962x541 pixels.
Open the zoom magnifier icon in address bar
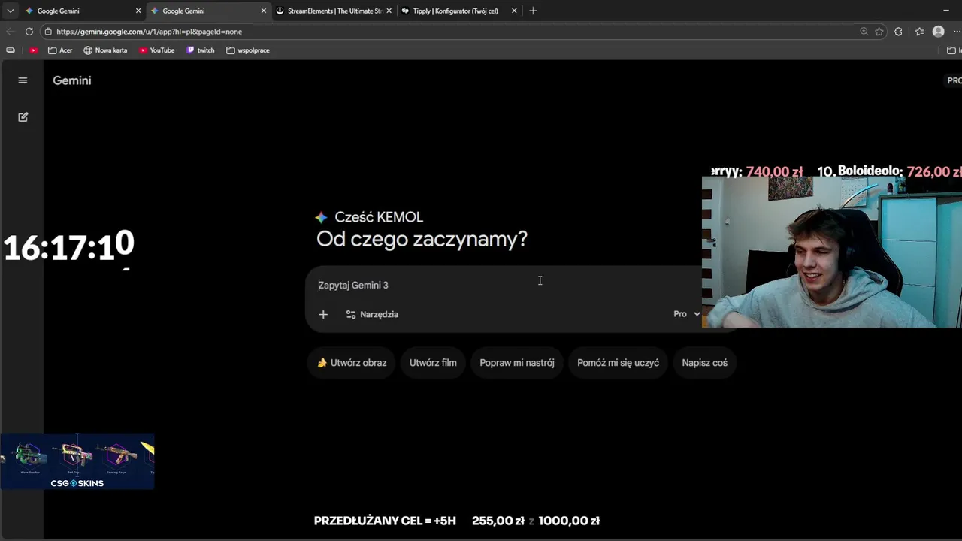tap(864, 32)
